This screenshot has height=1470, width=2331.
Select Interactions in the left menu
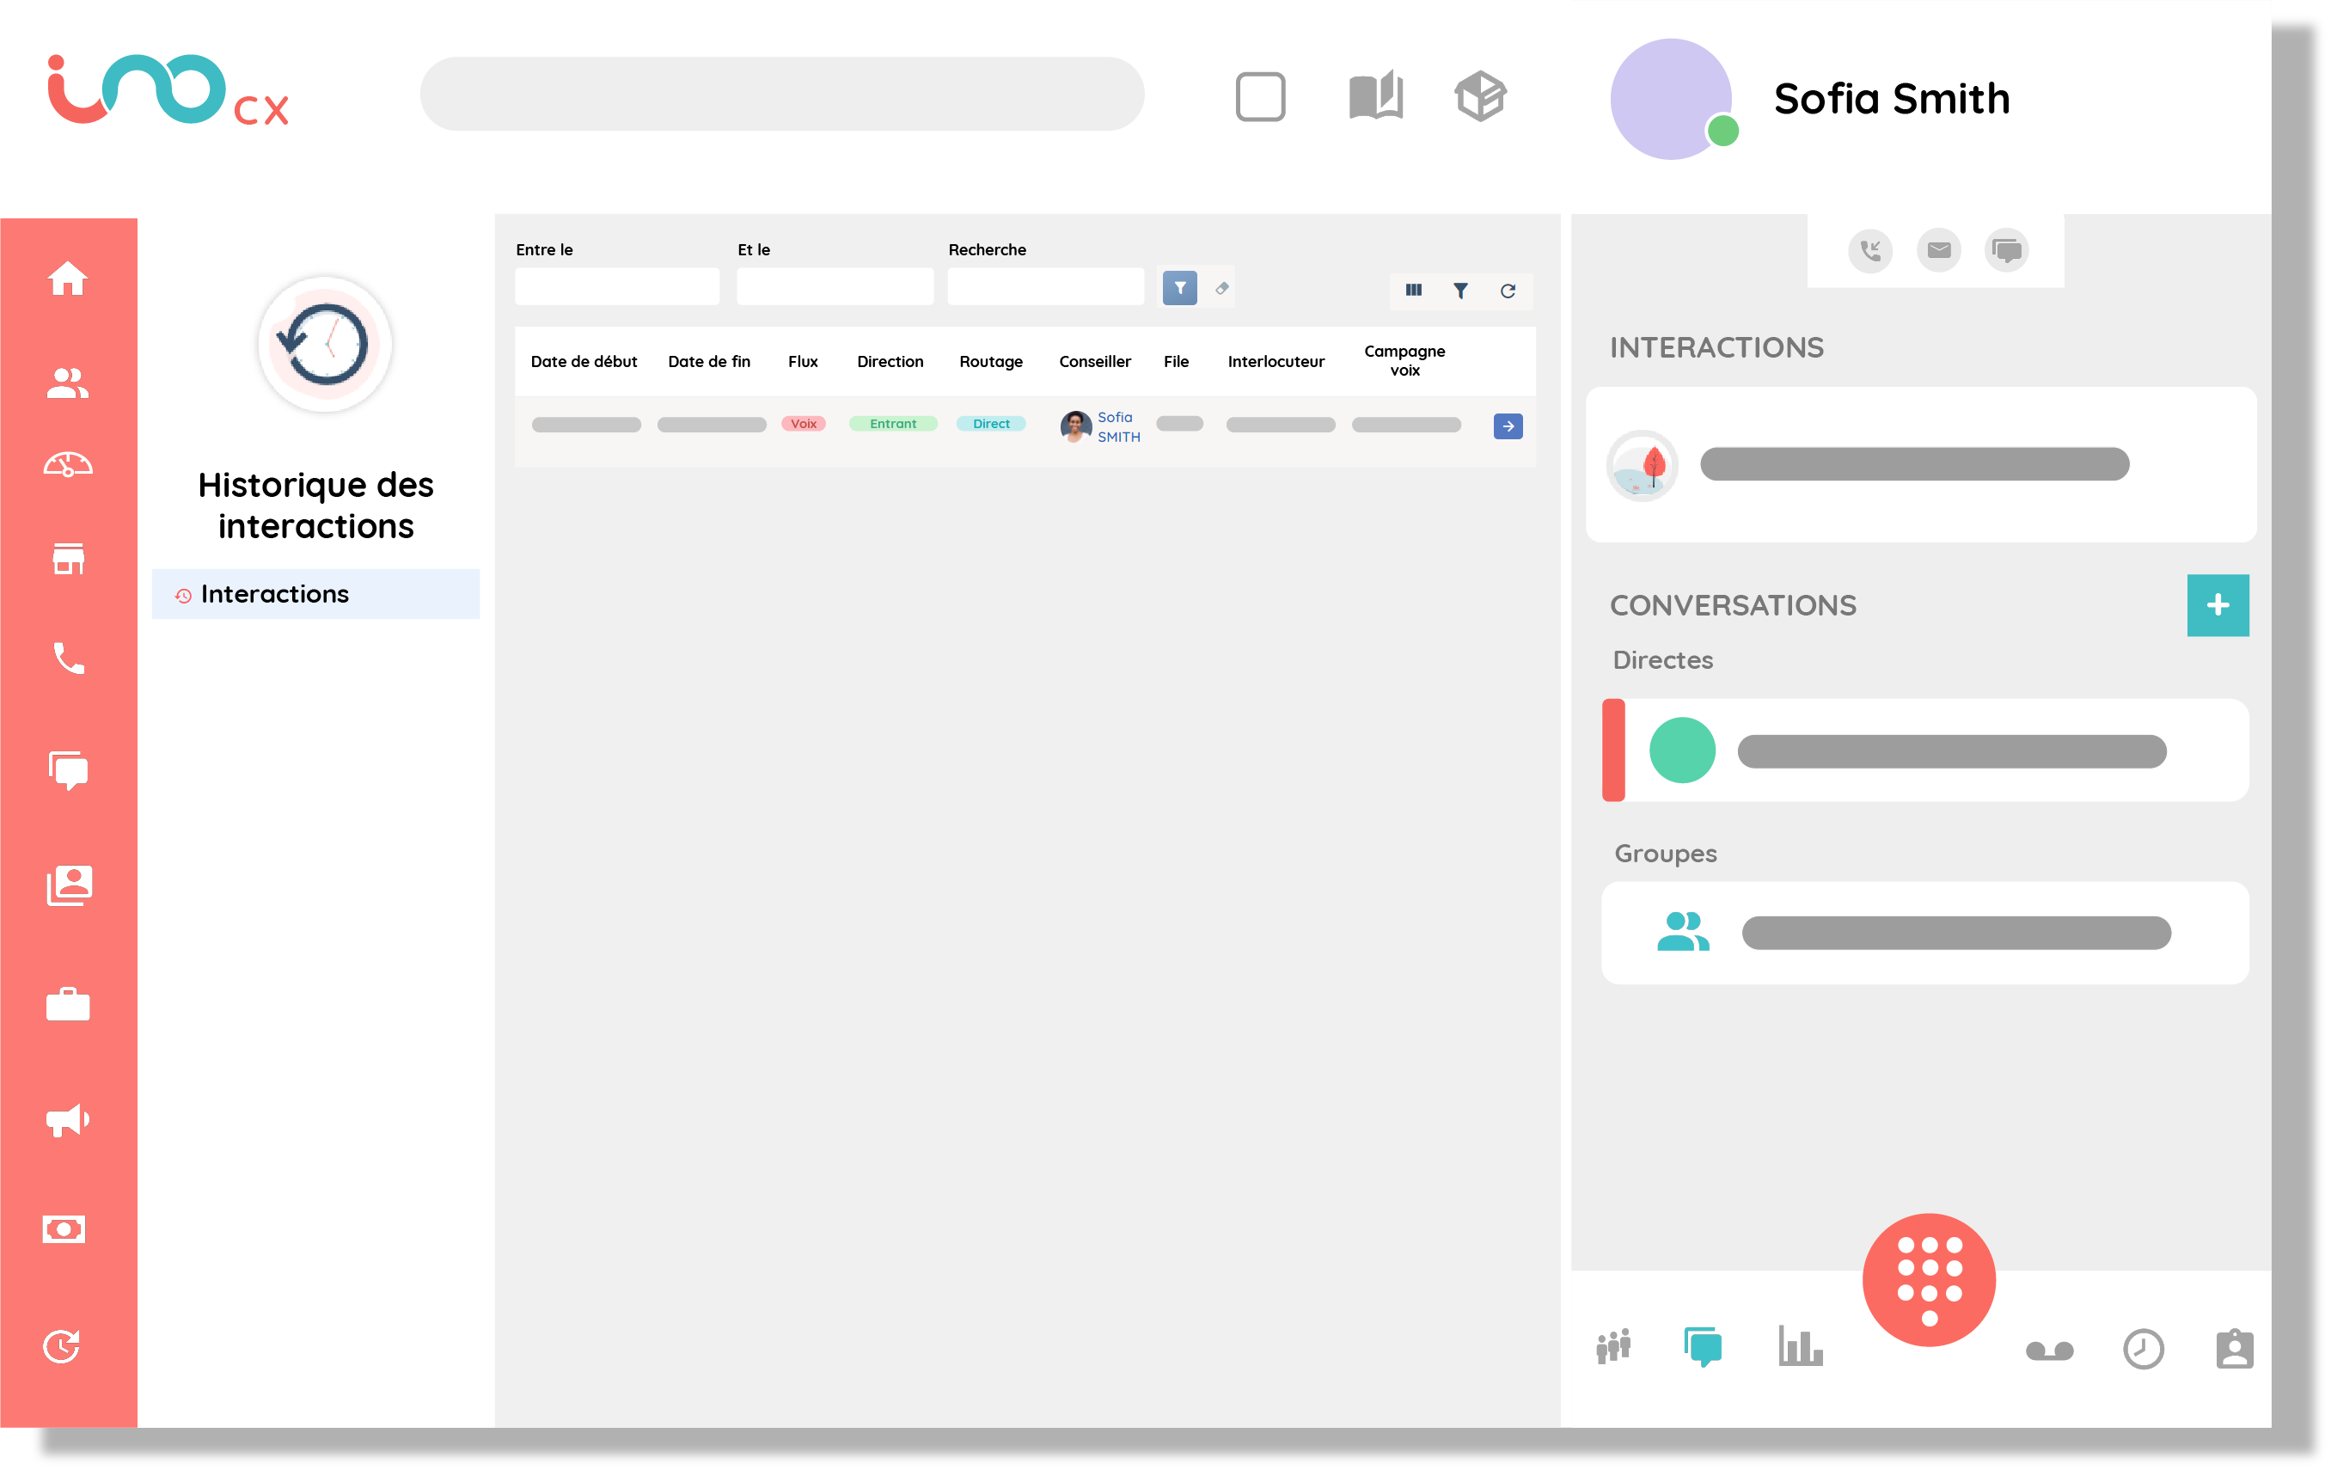tap(315, 594)
